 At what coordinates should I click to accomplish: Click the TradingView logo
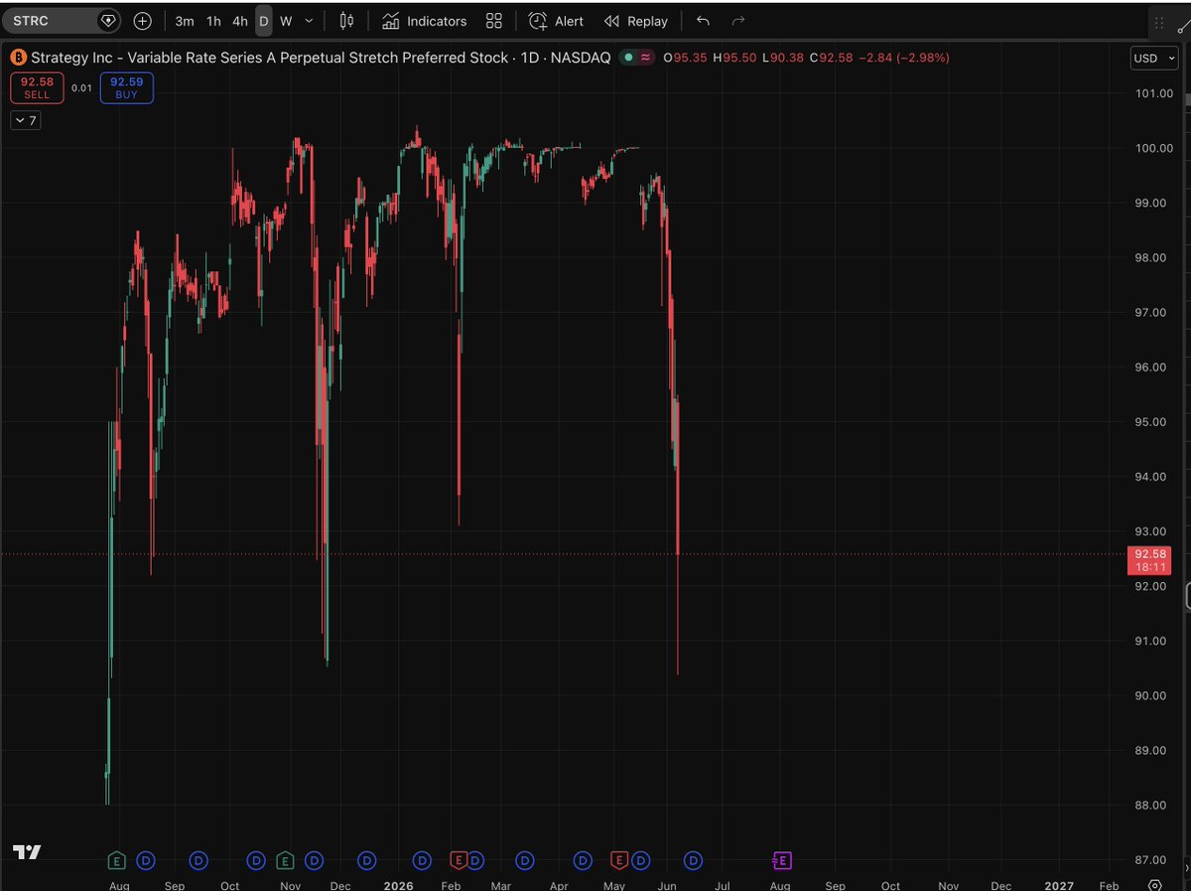coord(27,852)
